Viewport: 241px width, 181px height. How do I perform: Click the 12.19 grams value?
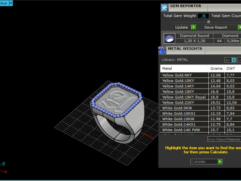pyautogui.click(x=215, y=114)
